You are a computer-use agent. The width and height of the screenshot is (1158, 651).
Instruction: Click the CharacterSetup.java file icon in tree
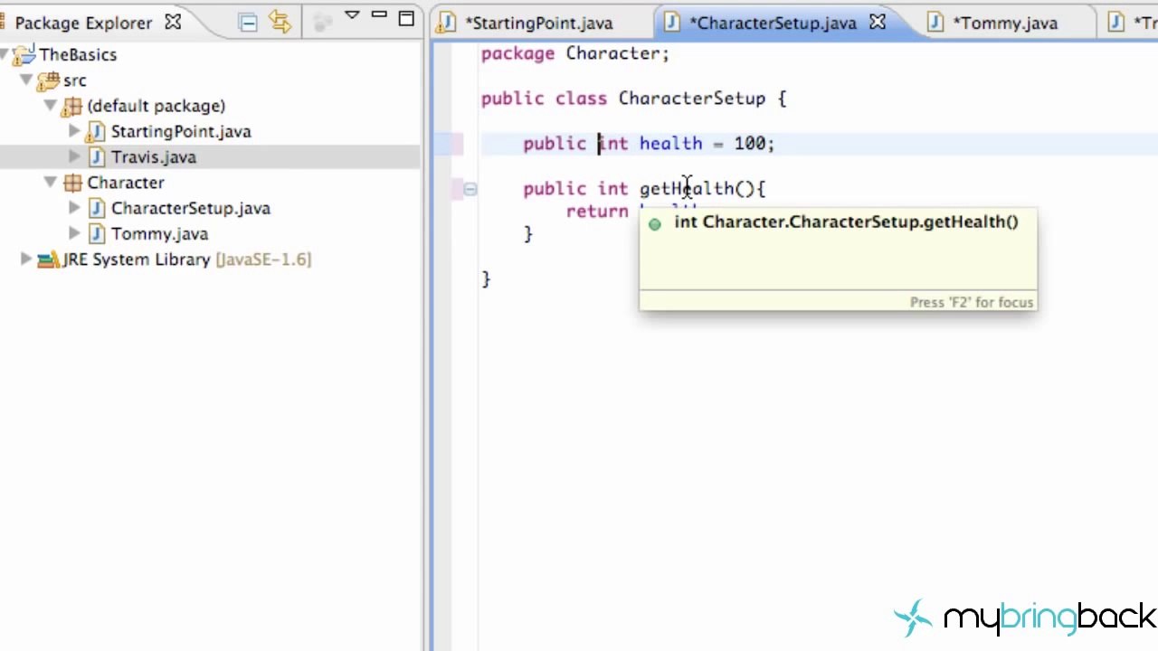tap(96, 208)
